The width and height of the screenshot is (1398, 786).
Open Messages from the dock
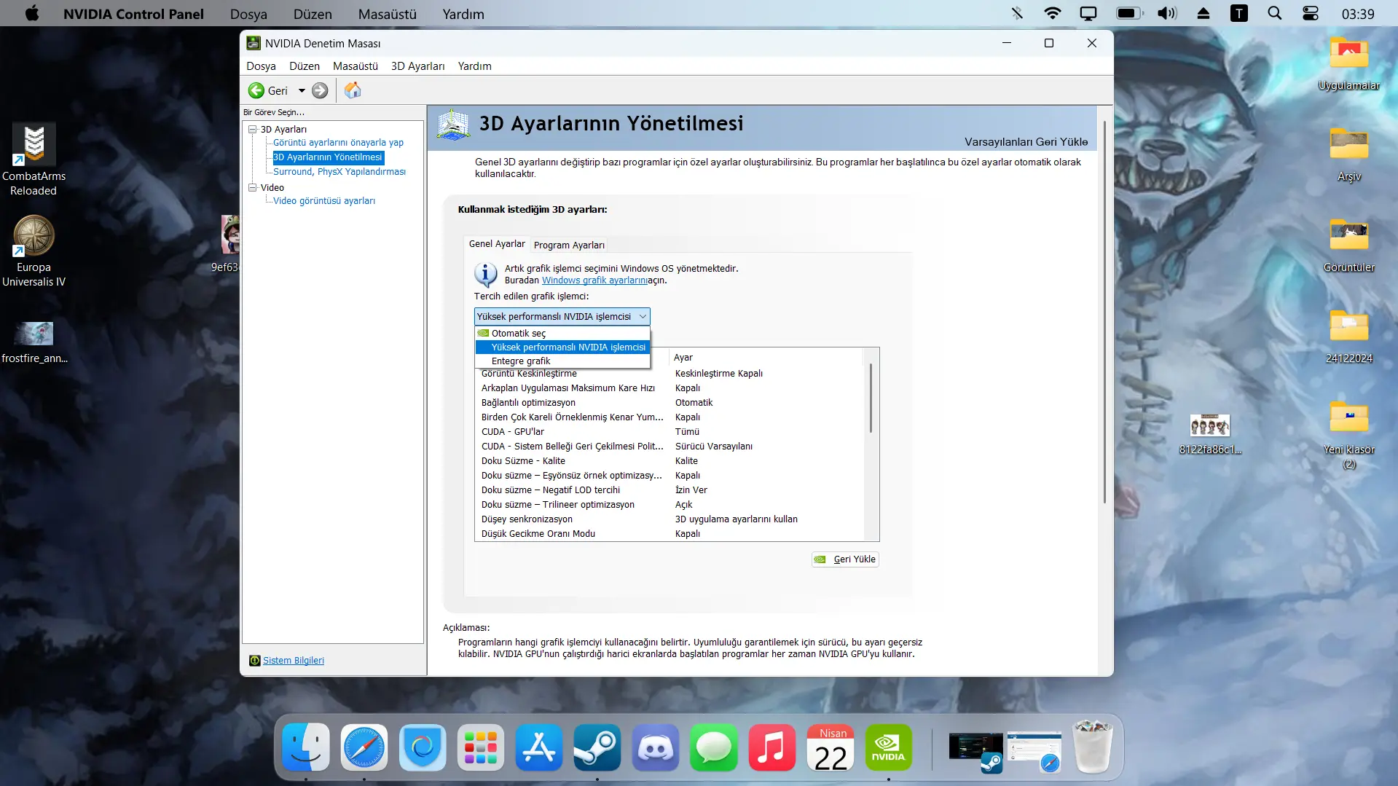pyautogui.click(x=714, y=747)
